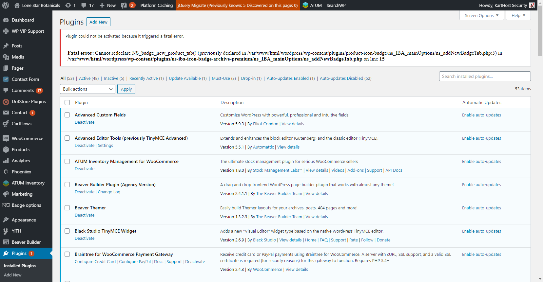This screenshot has height=282, width=543.
Task: Click the Contact Form sidebar icon
Action: (6, 79)
